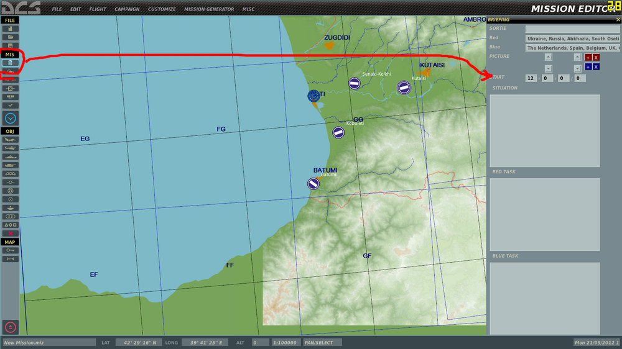Click left picture scroll up arrow
Screen dimensions: 622x349
pos(548,57)
